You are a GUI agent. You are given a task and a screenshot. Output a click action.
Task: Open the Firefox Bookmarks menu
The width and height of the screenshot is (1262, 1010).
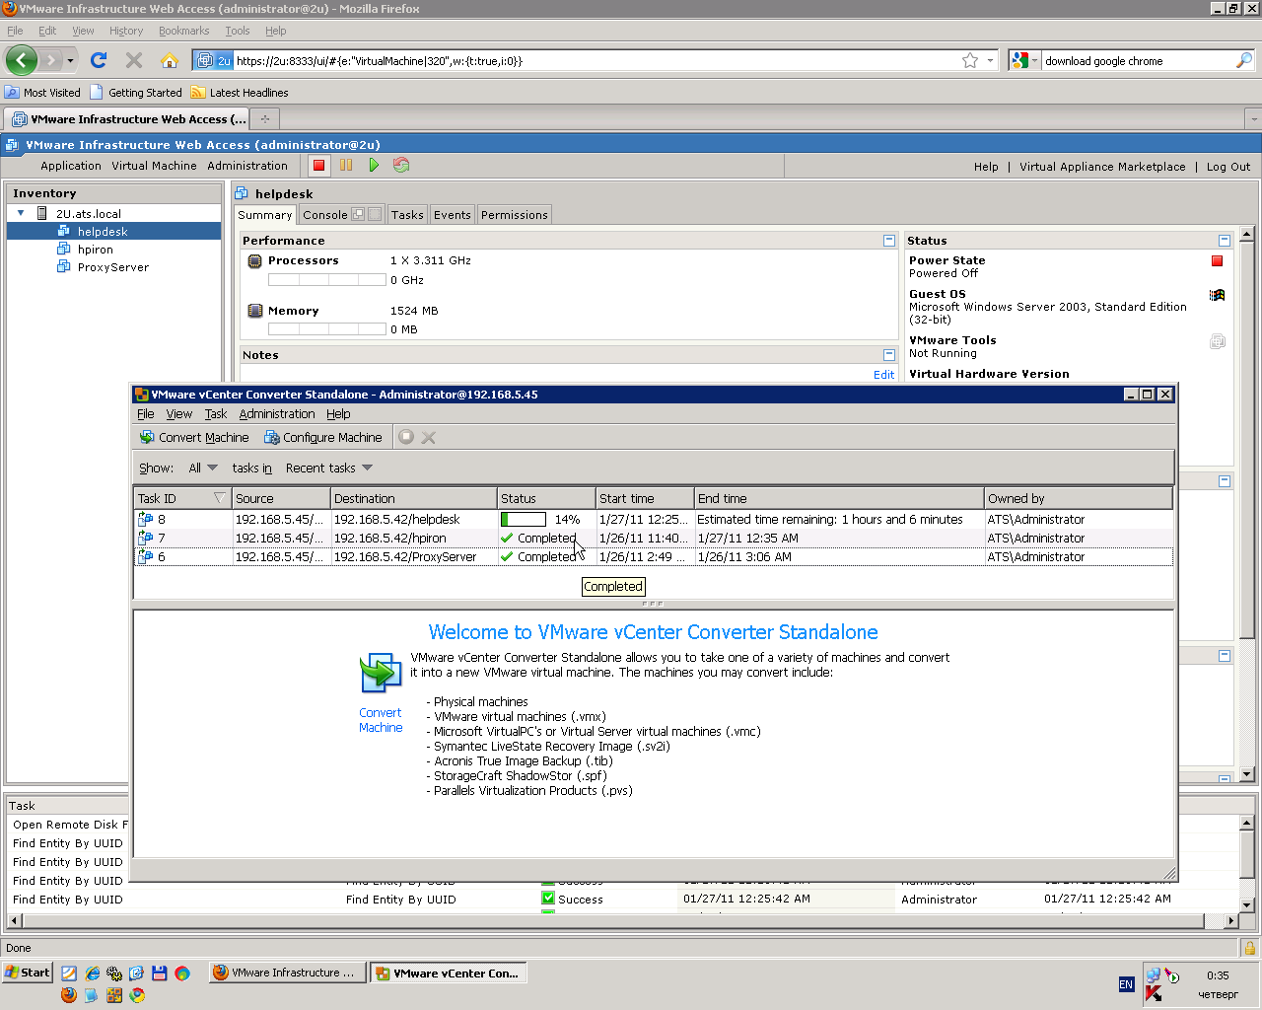coord(184,31)
